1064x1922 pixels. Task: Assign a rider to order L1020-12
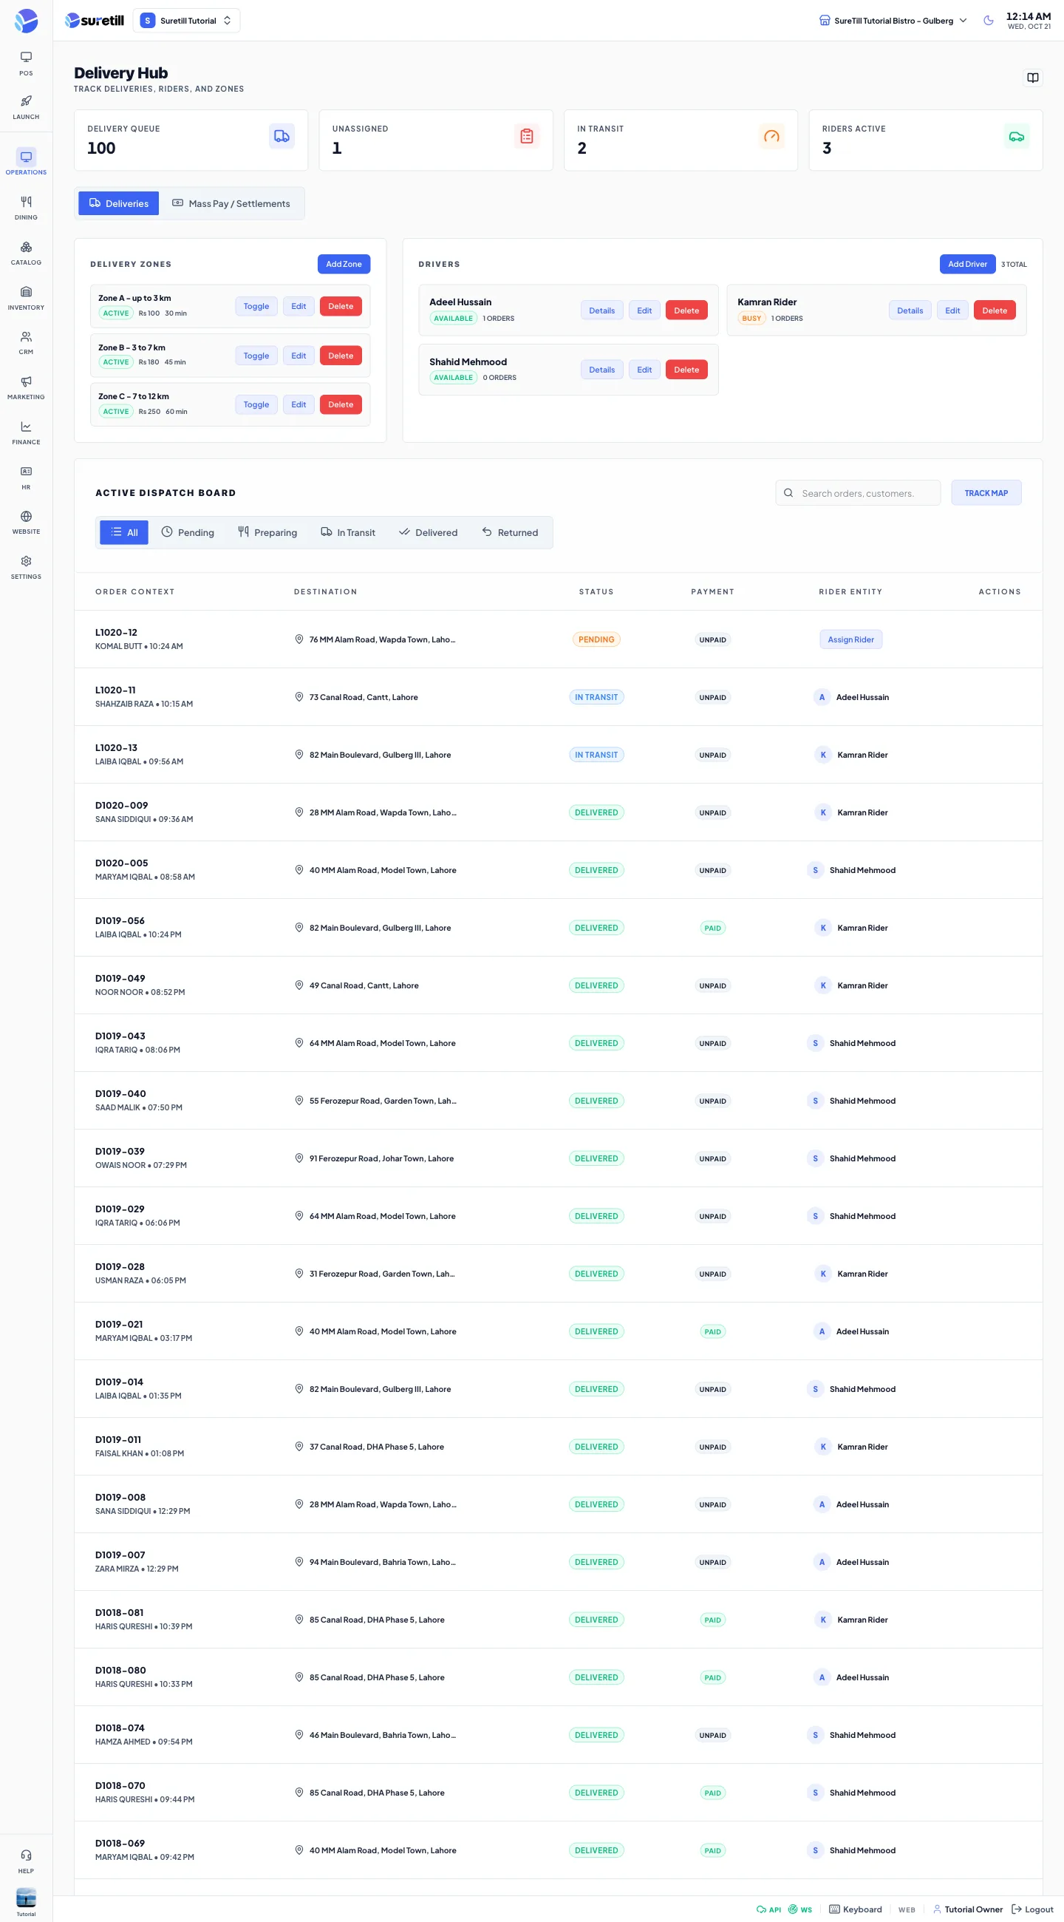pos(850,639)
